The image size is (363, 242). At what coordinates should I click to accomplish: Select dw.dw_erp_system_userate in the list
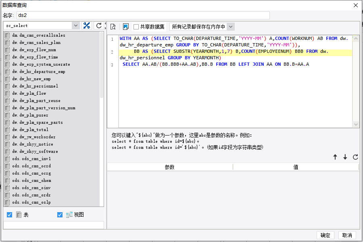(x=41, y=65)
